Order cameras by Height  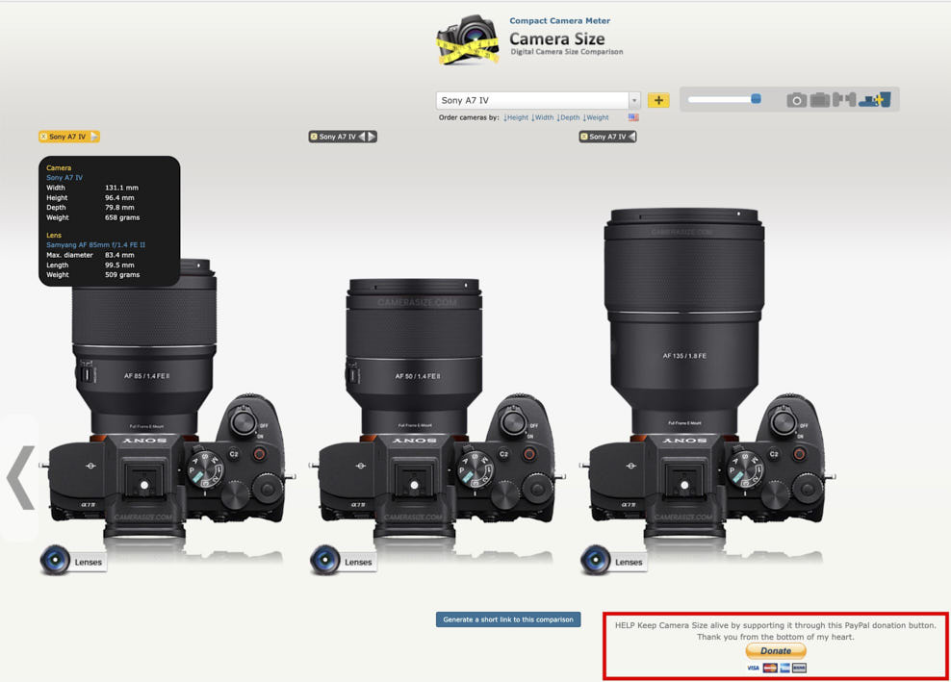(516, 117)
